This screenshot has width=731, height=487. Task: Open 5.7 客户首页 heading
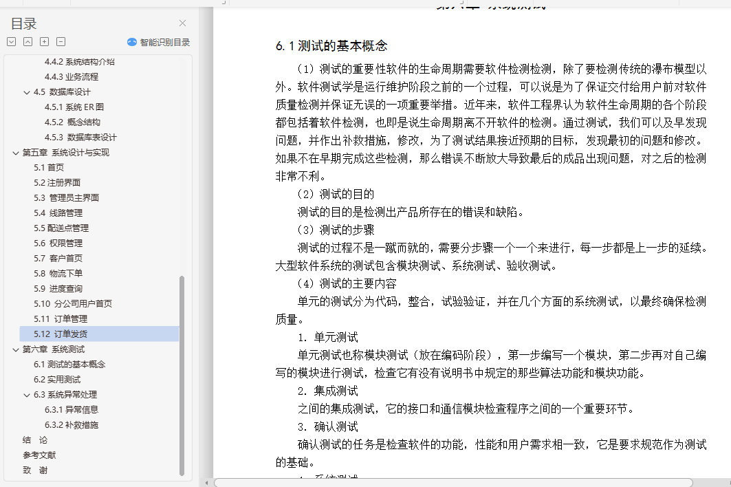58,259
